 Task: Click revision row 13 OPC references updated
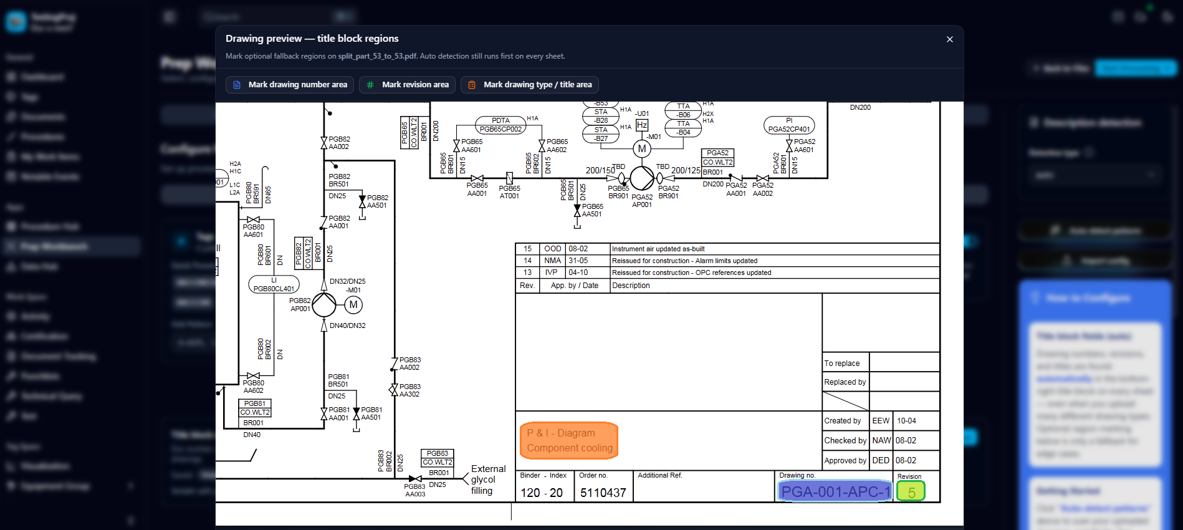pyautogui.click(x=727, y=272)
